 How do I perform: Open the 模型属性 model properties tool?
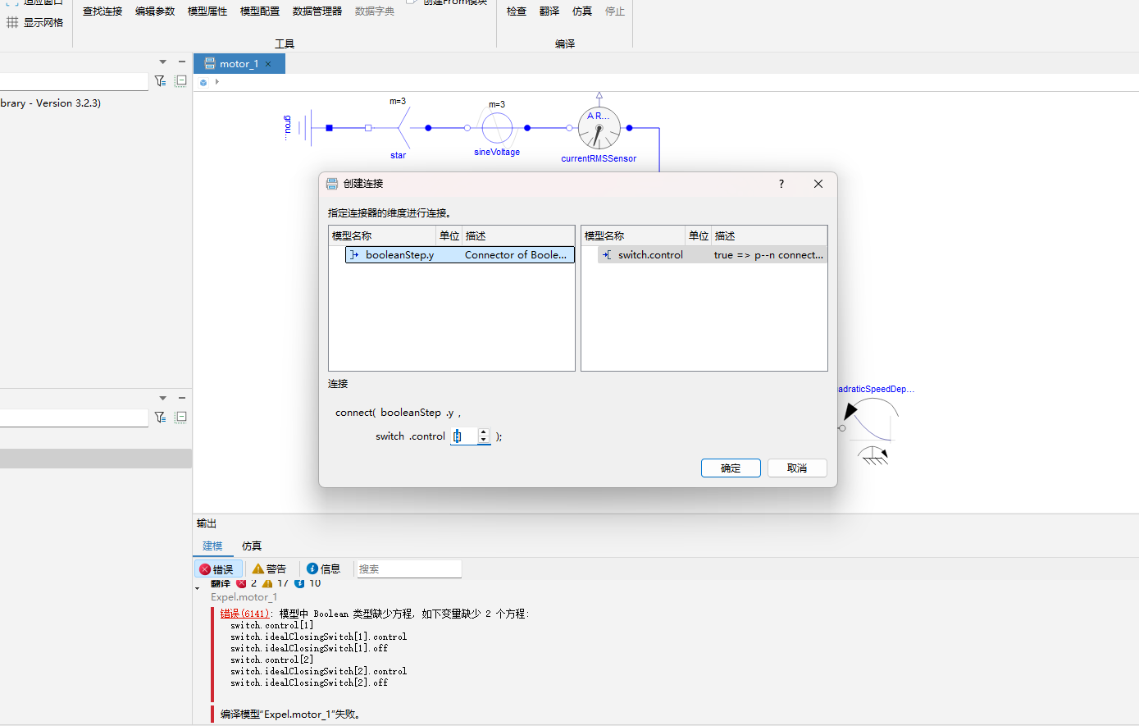point(207,11)
